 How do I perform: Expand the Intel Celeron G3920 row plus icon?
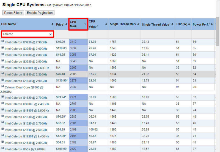coord(2,41)
